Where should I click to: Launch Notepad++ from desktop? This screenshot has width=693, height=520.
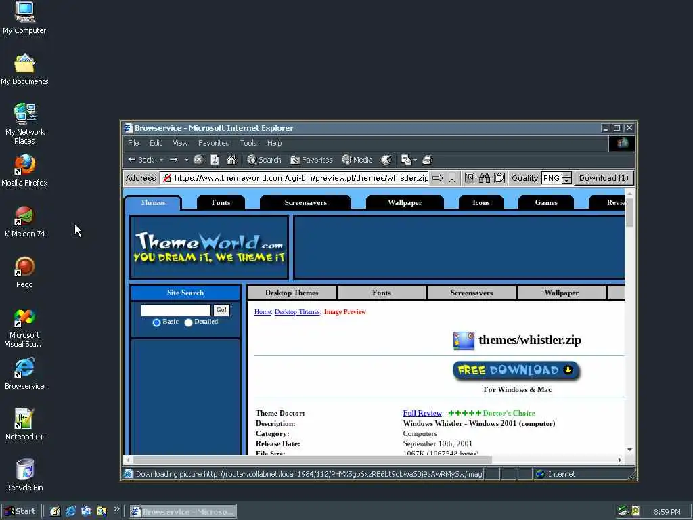tap(24, 425)
